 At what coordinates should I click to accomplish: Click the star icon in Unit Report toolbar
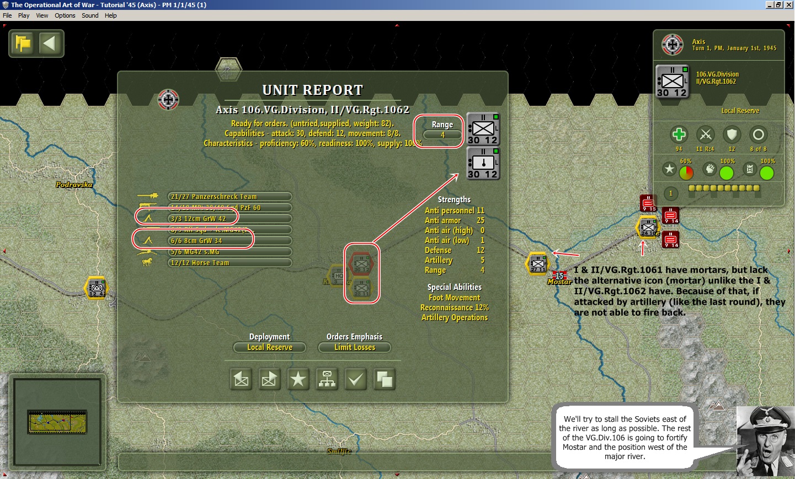pyautogui.click(x=298, y=379)
